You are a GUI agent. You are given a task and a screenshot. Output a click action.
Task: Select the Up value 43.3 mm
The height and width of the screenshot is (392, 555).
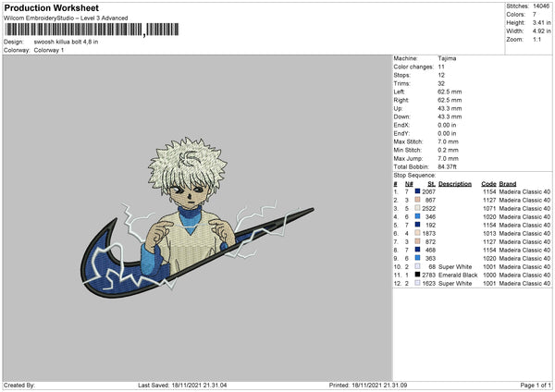coord(450,108)
